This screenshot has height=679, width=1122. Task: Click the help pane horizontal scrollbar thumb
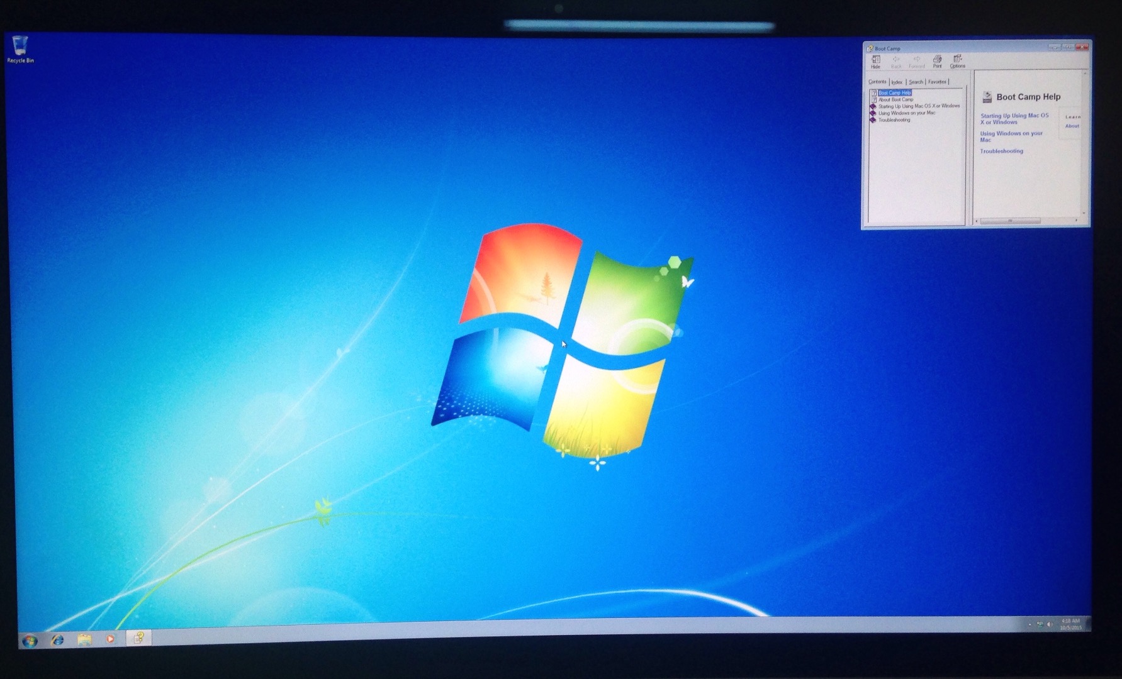(1010, 221)
